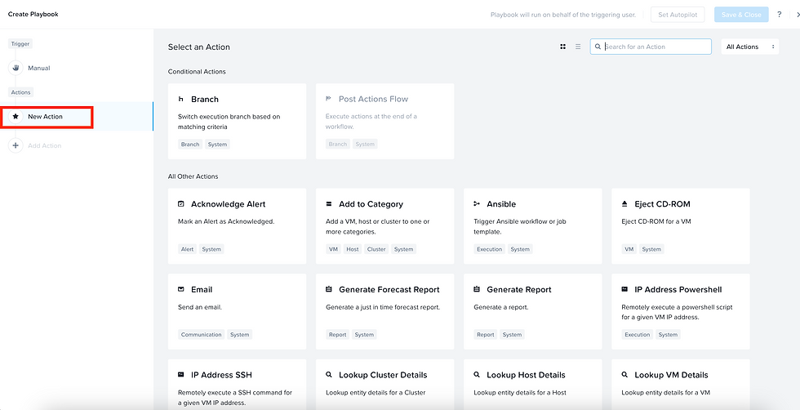The image size is (800, 410).
Task: Click Lookup Host Details magnifier icon
Action: 477,374
